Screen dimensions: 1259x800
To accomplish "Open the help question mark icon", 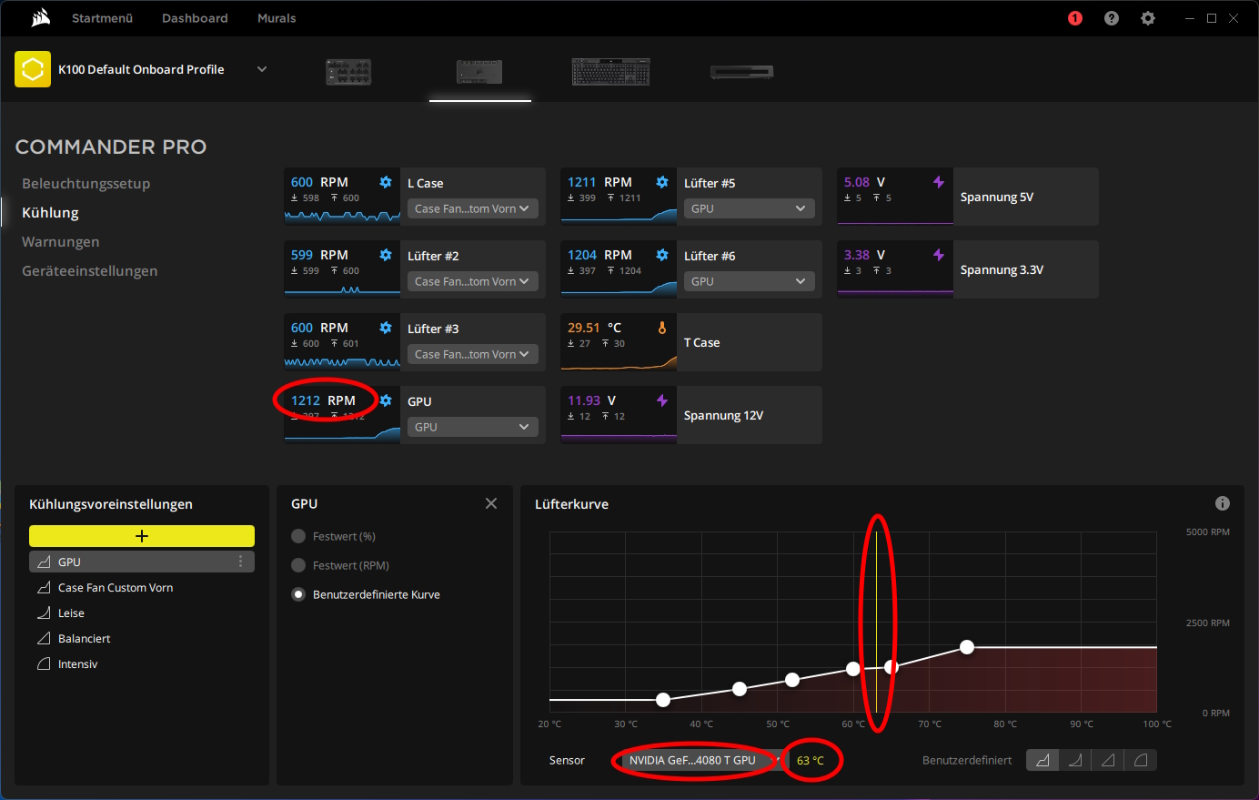I will pyautogui.click(x=1112, y=18).
